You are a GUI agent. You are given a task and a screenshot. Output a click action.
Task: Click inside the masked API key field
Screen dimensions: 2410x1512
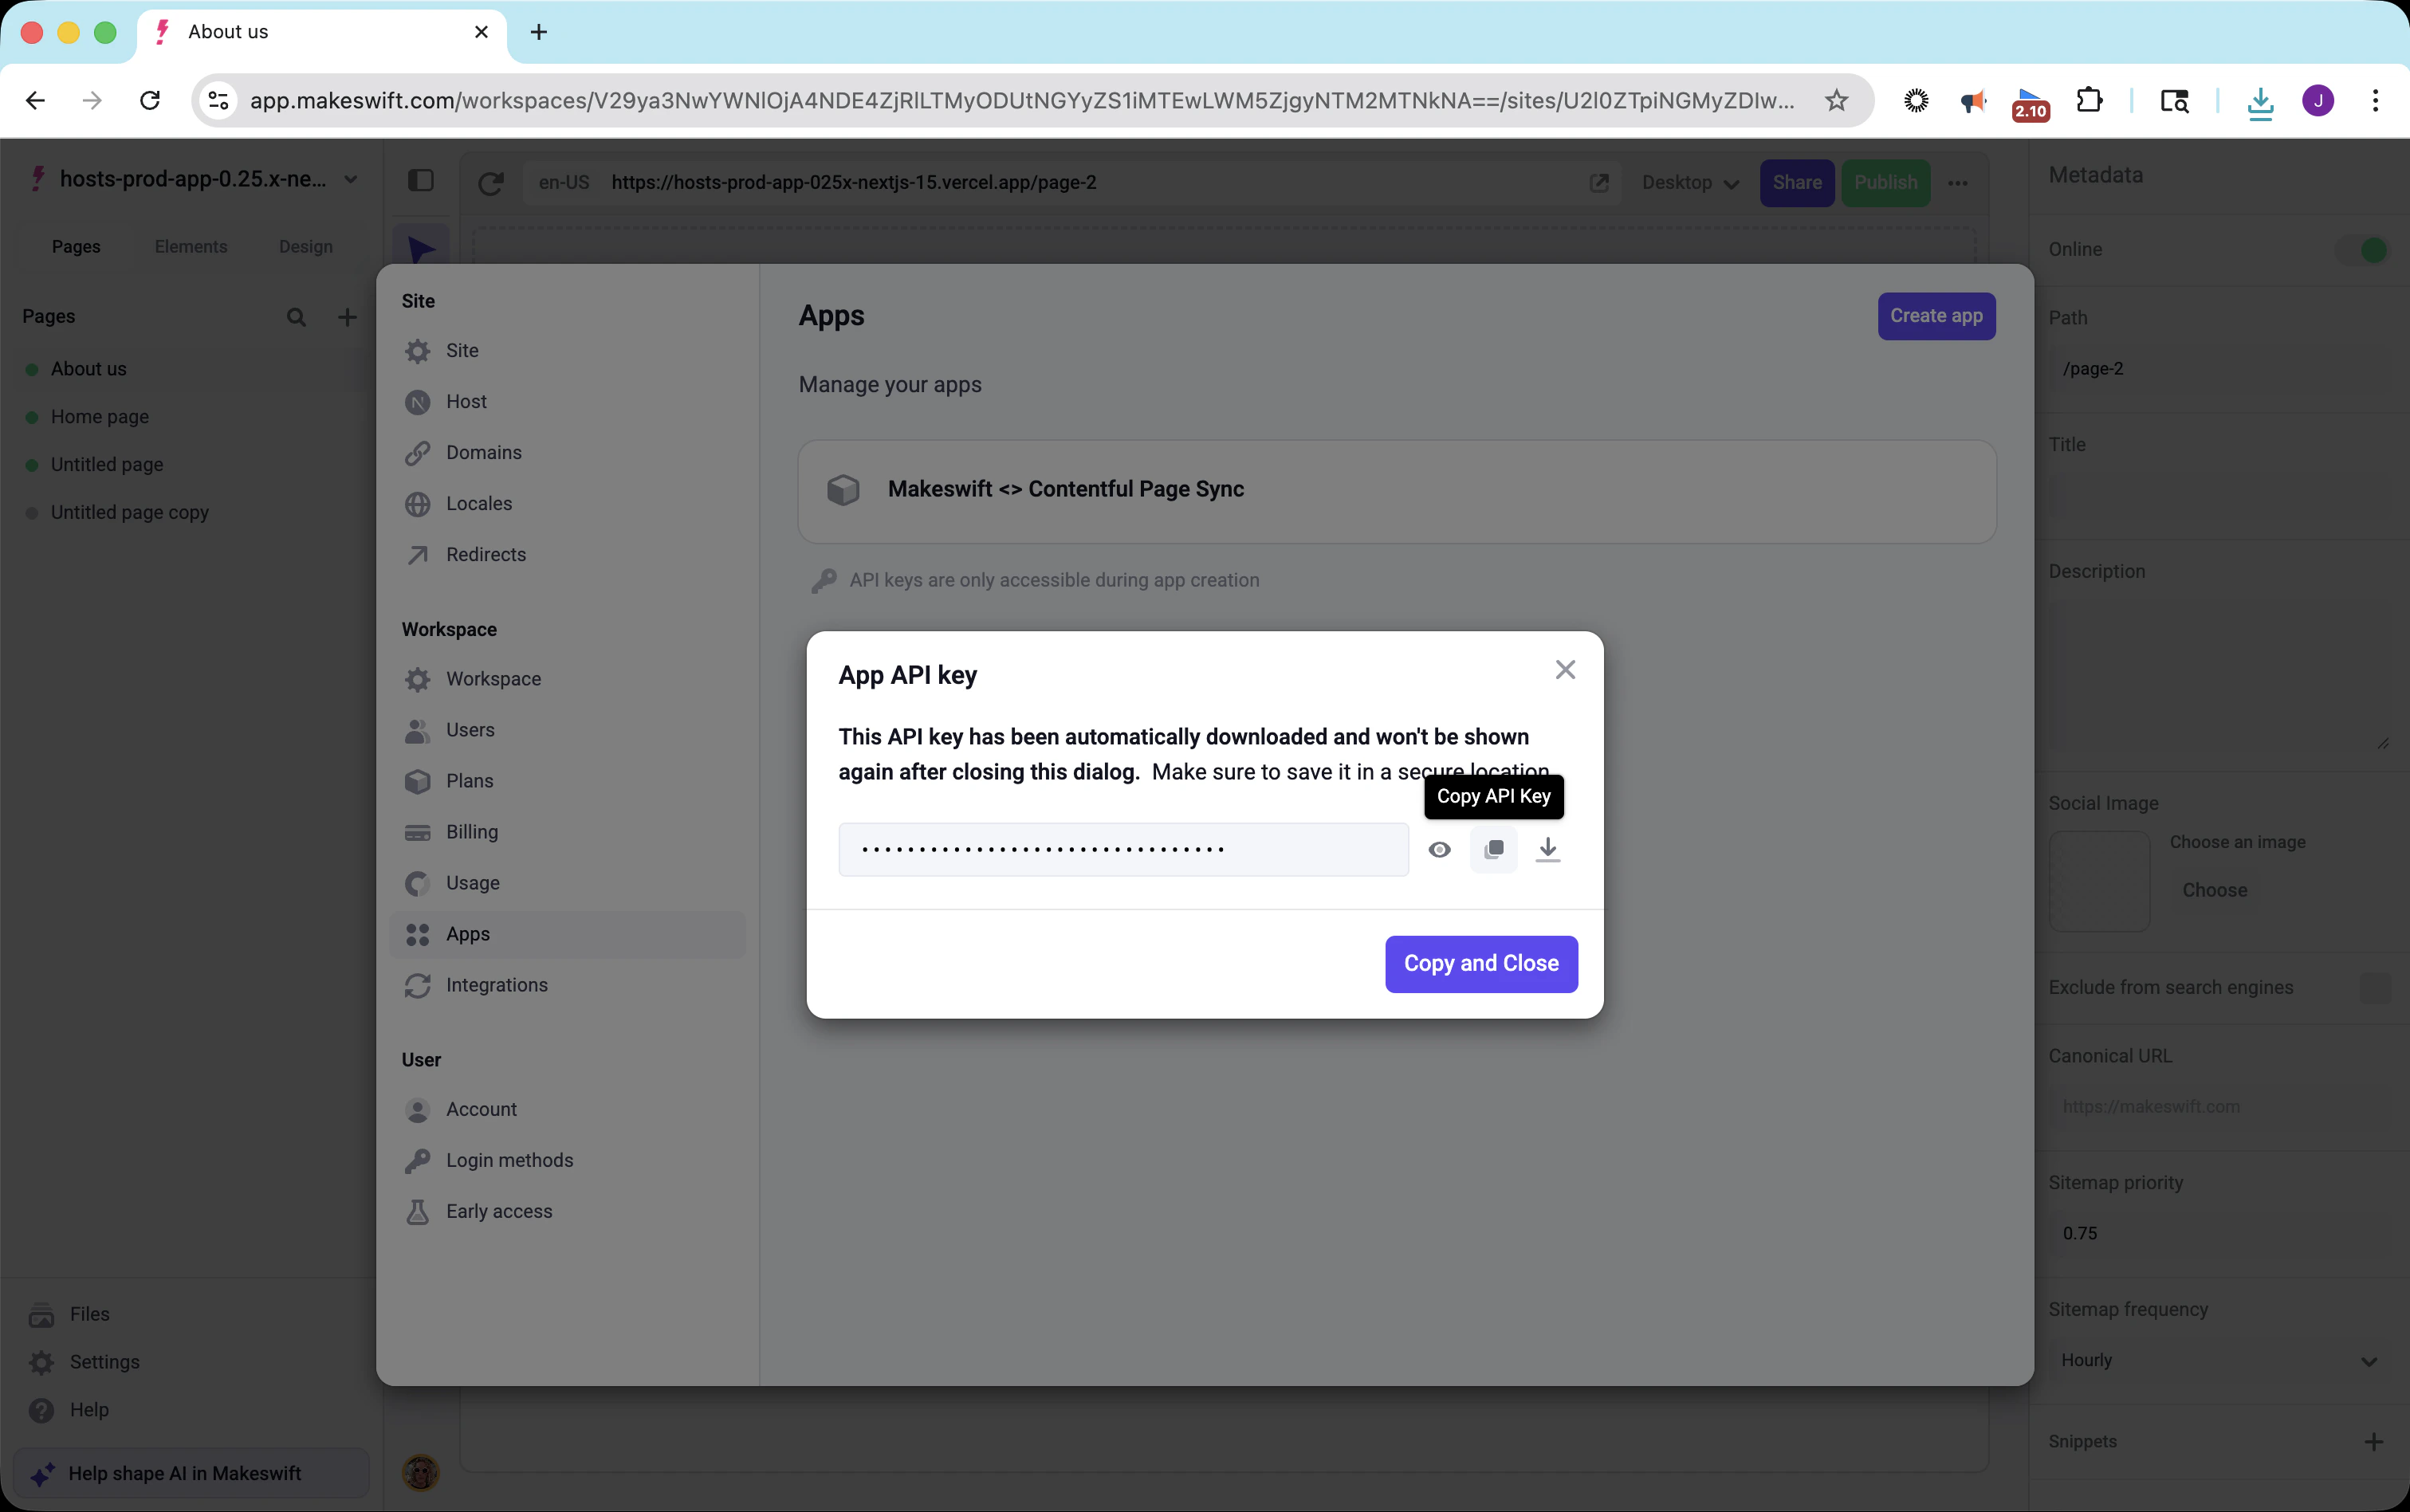click(x=1120, y=848)
